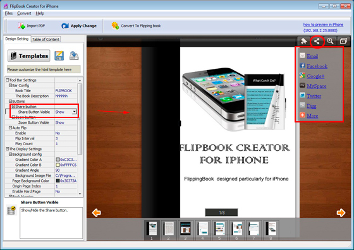Collapse the Auto Flip node
Screen dimensions: 354x250
click(x=10, y=128)
